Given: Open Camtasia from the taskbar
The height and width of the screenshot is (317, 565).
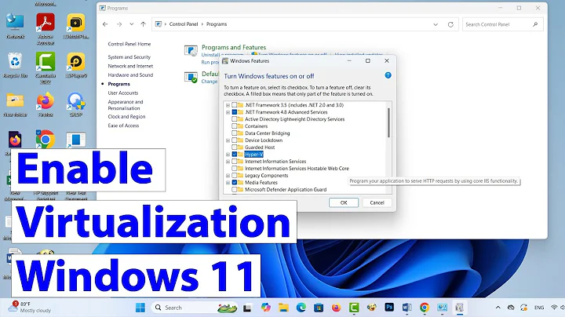Looking at the screenshot, I should pos(354,308).
